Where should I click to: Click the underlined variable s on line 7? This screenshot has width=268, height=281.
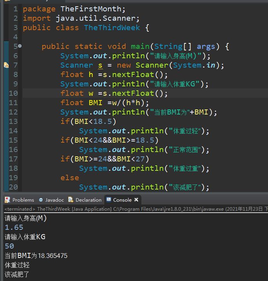[x=100, y=65]
